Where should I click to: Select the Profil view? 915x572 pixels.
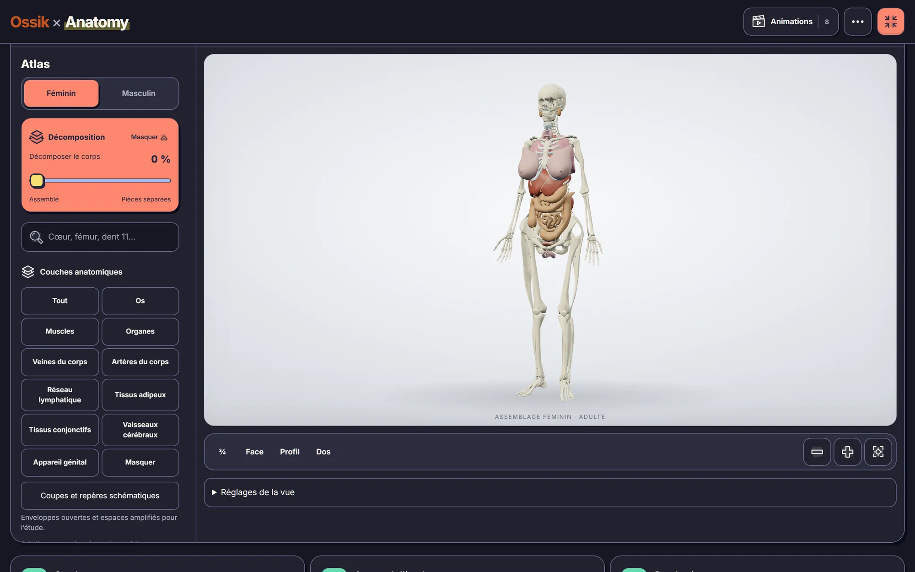click(290, 452)
